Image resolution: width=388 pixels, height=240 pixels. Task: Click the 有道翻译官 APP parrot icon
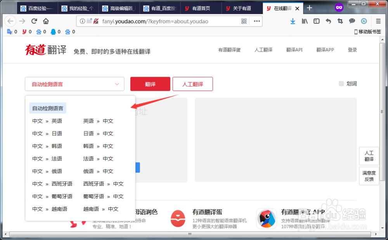coord(267,219)
